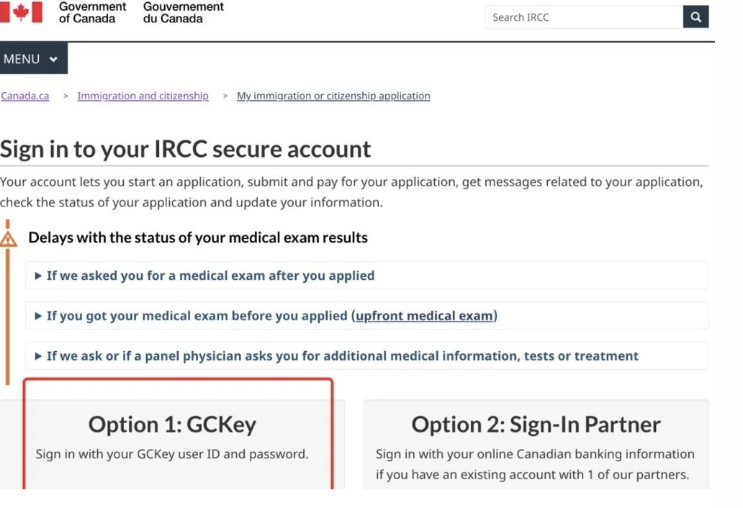Click the magnifying glass search button
743x508 pixels.
[695, 17]
